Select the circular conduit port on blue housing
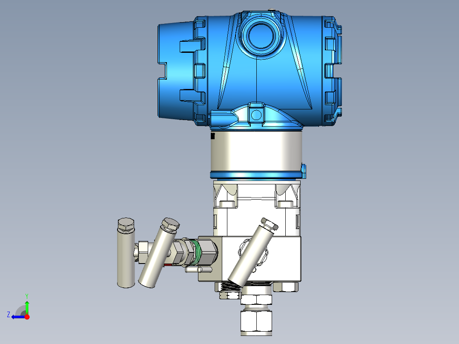This screenshot has width=459, height=344. click(261, 36)
